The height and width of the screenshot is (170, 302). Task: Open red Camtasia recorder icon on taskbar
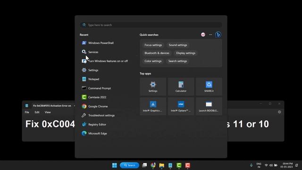pyautogui.click(x=188, y=165)
